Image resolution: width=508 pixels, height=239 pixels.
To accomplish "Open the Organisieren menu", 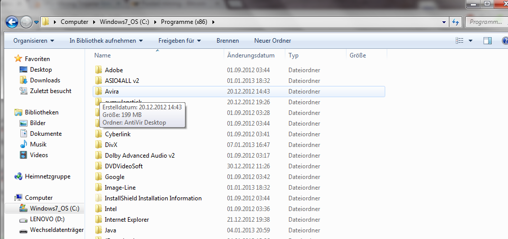I will (x=34, y=41).
